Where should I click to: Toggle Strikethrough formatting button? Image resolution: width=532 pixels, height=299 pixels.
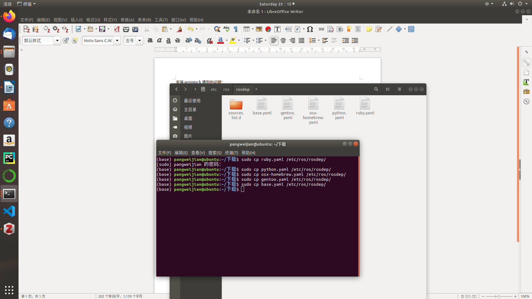(178, 40)
